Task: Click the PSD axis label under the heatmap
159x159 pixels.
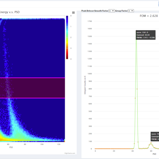Action: click(x=11, y=147)
